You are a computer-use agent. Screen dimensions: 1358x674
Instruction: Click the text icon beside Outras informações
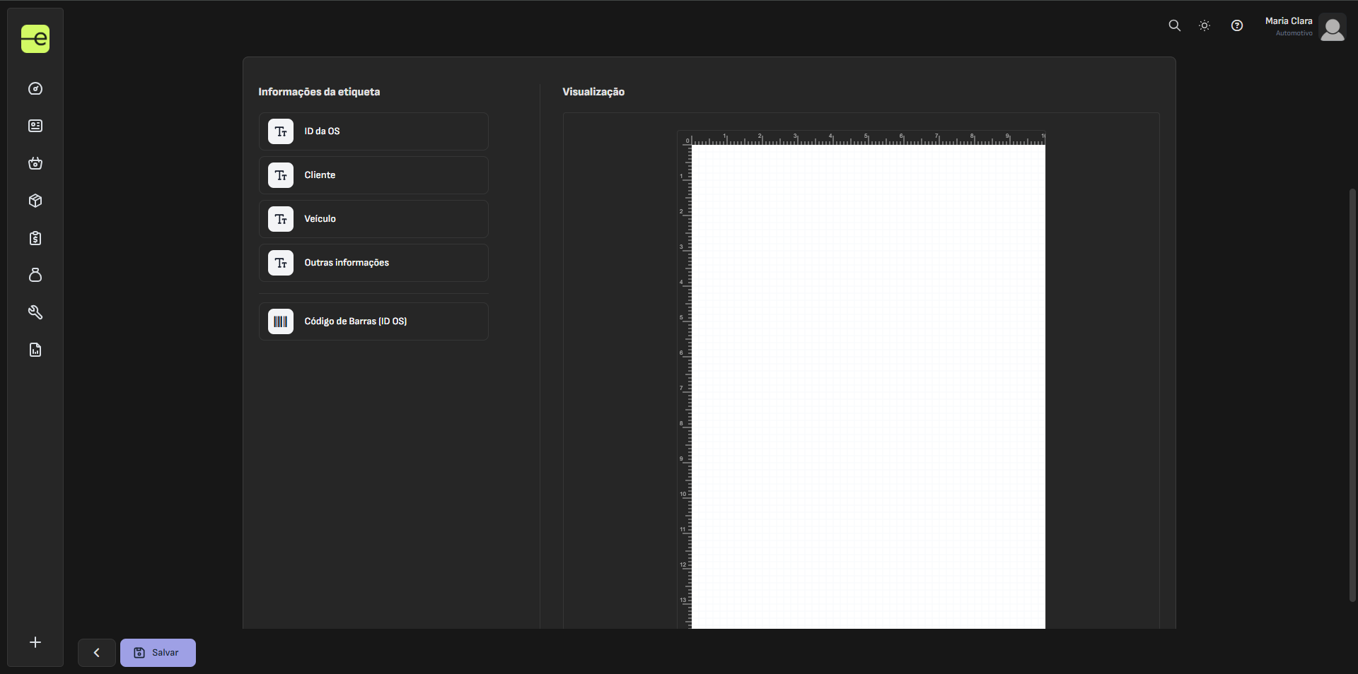pyautogui.click(x=281, y=263)
